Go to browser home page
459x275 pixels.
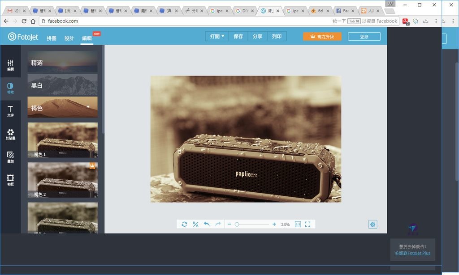[x=33, y=21]
